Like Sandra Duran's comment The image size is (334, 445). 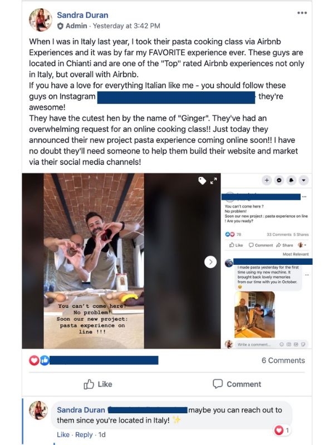point(63,435)
